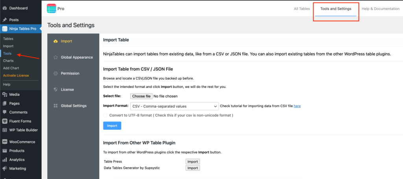The image size is (403, 179).
Task: Click the Global Settings grid icon
Action: click(55, 106)
